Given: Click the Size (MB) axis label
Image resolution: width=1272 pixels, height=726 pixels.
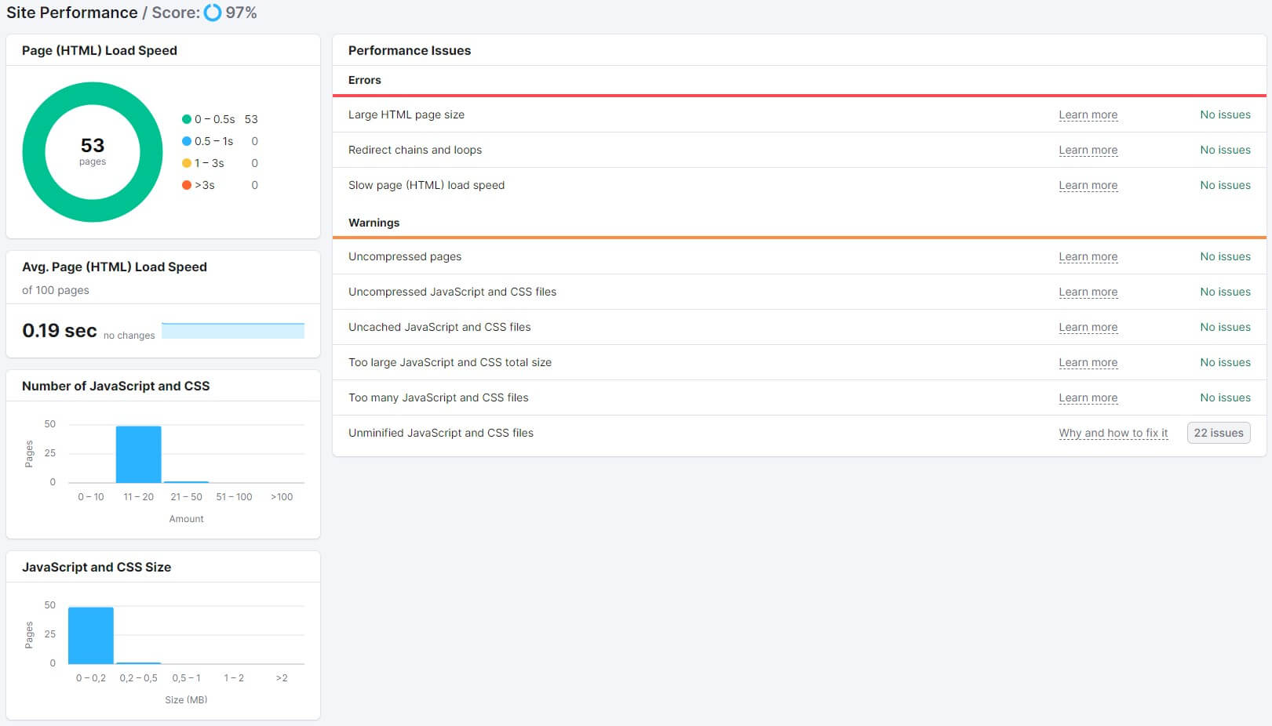Looking at the screenshot, I should 186,700.
